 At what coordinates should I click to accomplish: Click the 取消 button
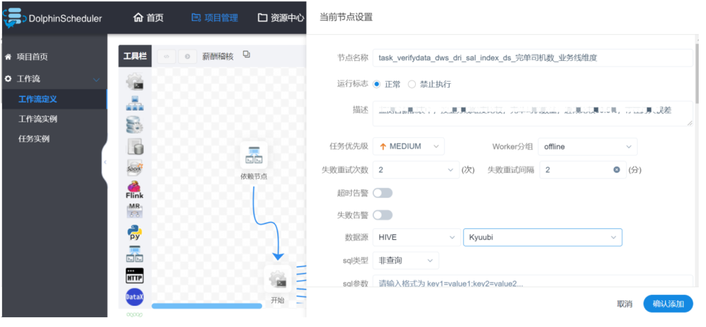click(624, 304)
